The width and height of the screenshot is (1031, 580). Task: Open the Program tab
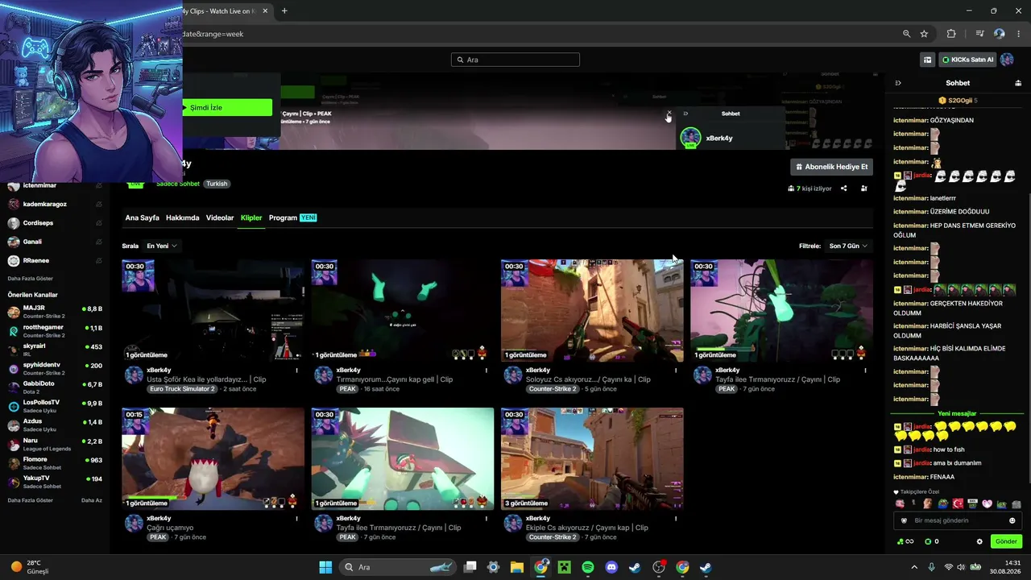click(292, 217)
